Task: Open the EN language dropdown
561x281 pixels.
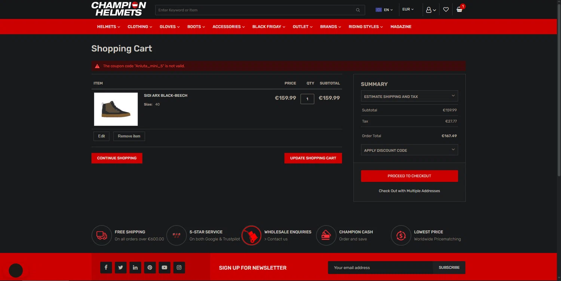Action: [x=388, y=10]
